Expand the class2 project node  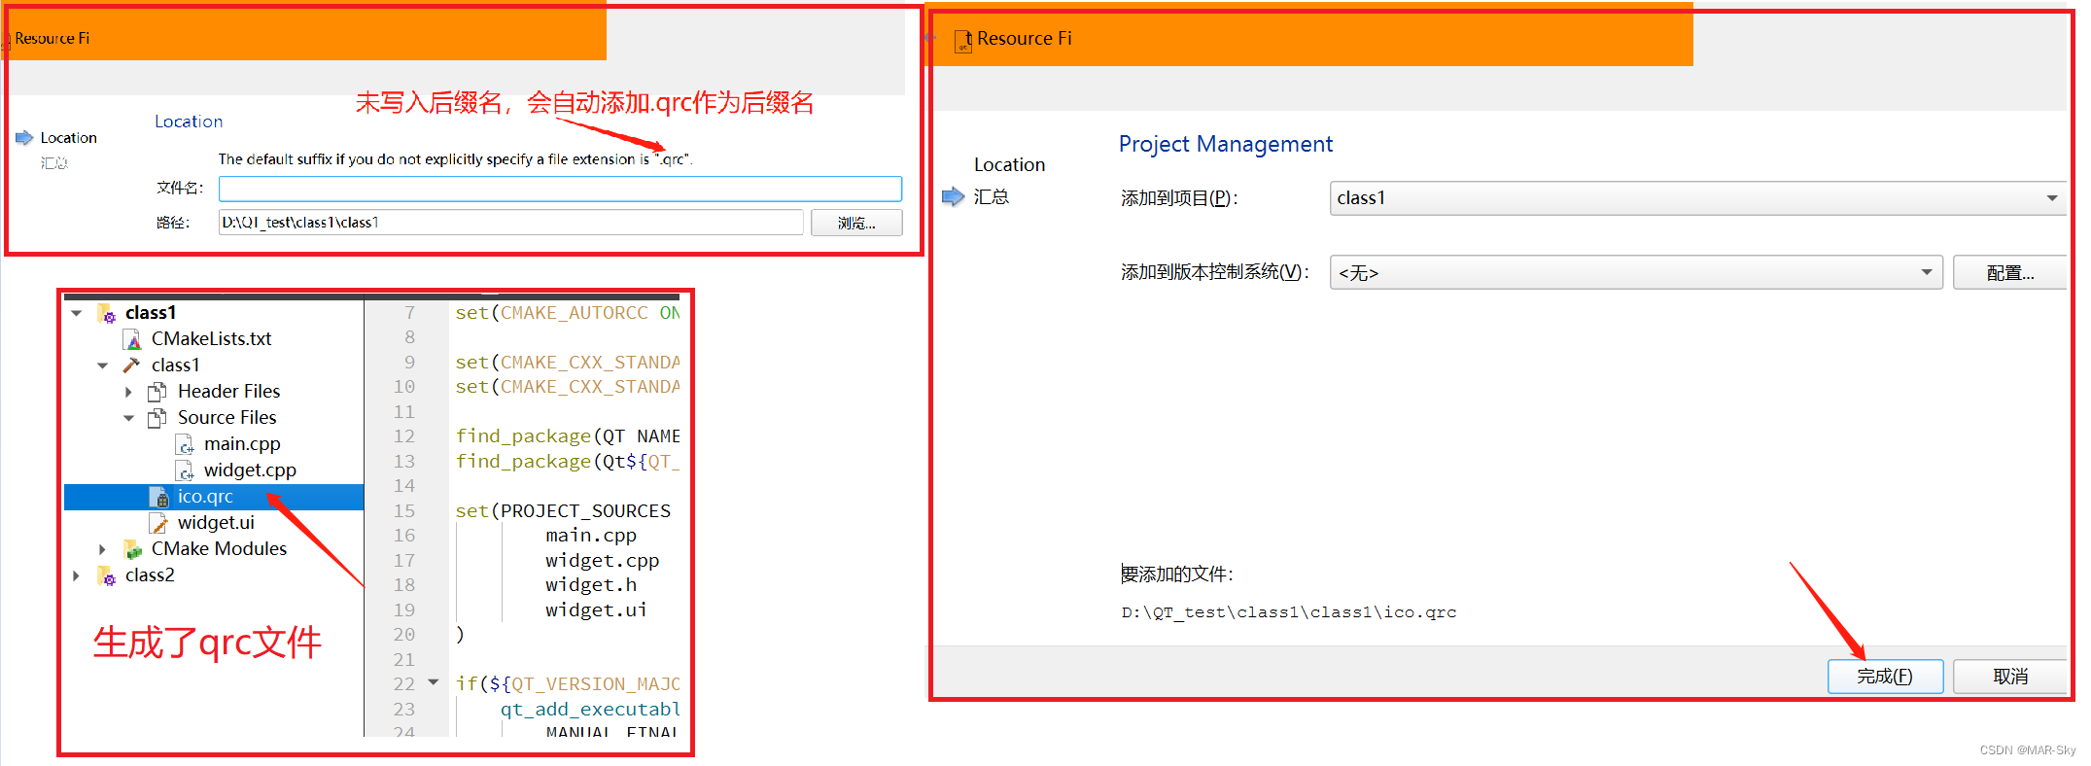(x=77, y=575)
